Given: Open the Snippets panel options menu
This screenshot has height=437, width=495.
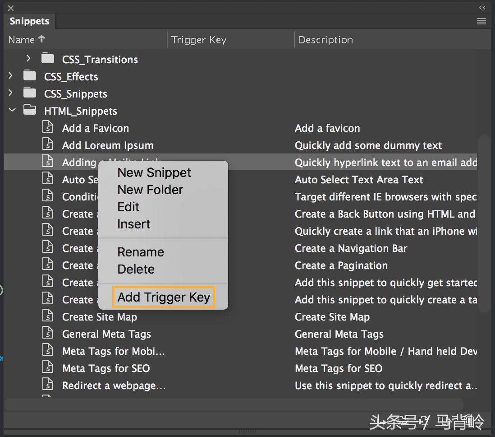Looking at the screenshot, I should pos(481,21).
